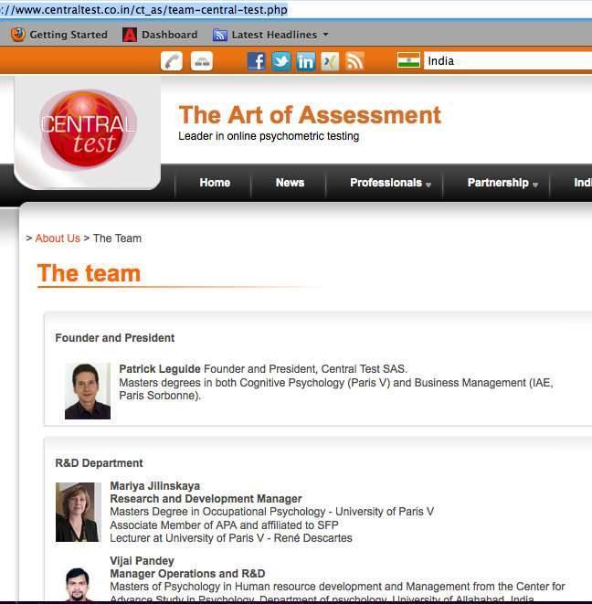Open the Professionals menu item
This screenshot has height=604, width=592.
click(x=386, y=183)
